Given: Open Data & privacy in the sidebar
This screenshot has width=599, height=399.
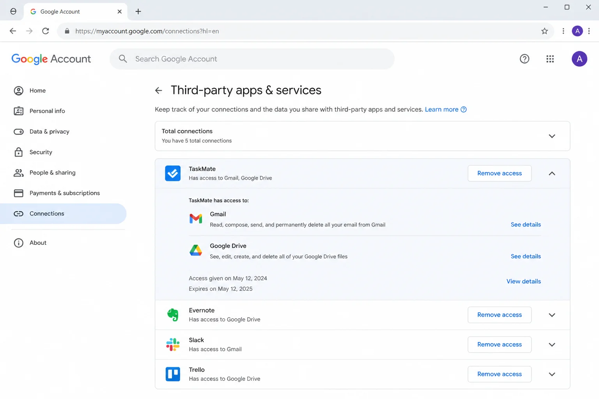Looking at the screenshot, I should pyautogui.click(x=63, y=132).
